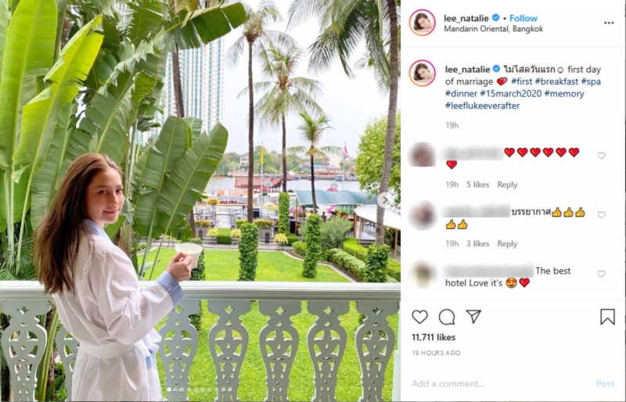Viewport: 626px width, 402px height.
Task: Open the Mandarin Oriental, Bangkok location
Action: tap(494, 29)
